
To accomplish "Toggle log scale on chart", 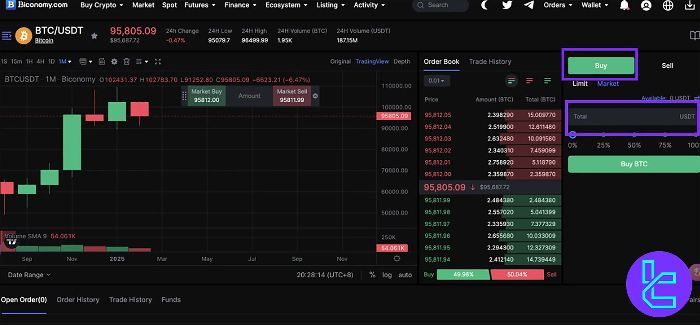I will (x=387, y=275).
